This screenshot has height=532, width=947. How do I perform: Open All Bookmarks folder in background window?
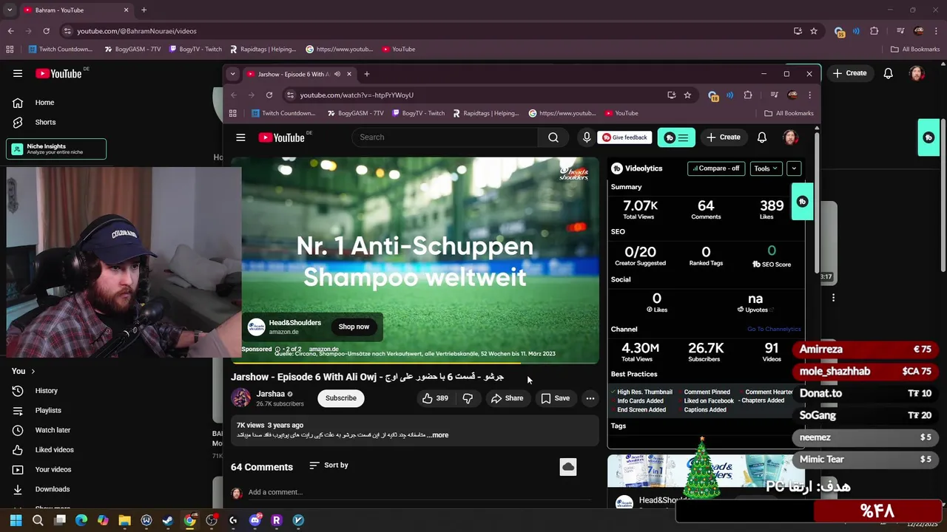click(915, 50)
